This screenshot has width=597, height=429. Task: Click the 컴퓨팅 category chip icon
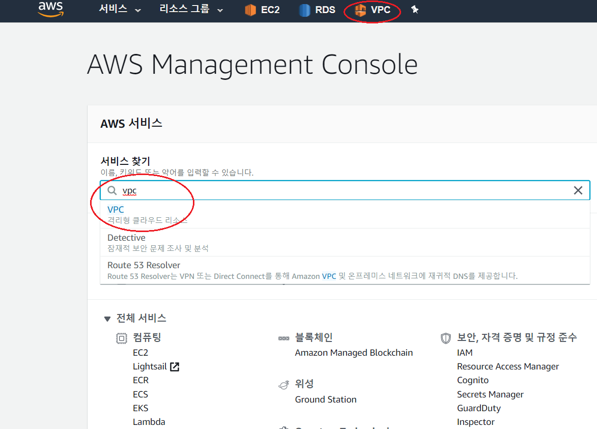[122, 338]
